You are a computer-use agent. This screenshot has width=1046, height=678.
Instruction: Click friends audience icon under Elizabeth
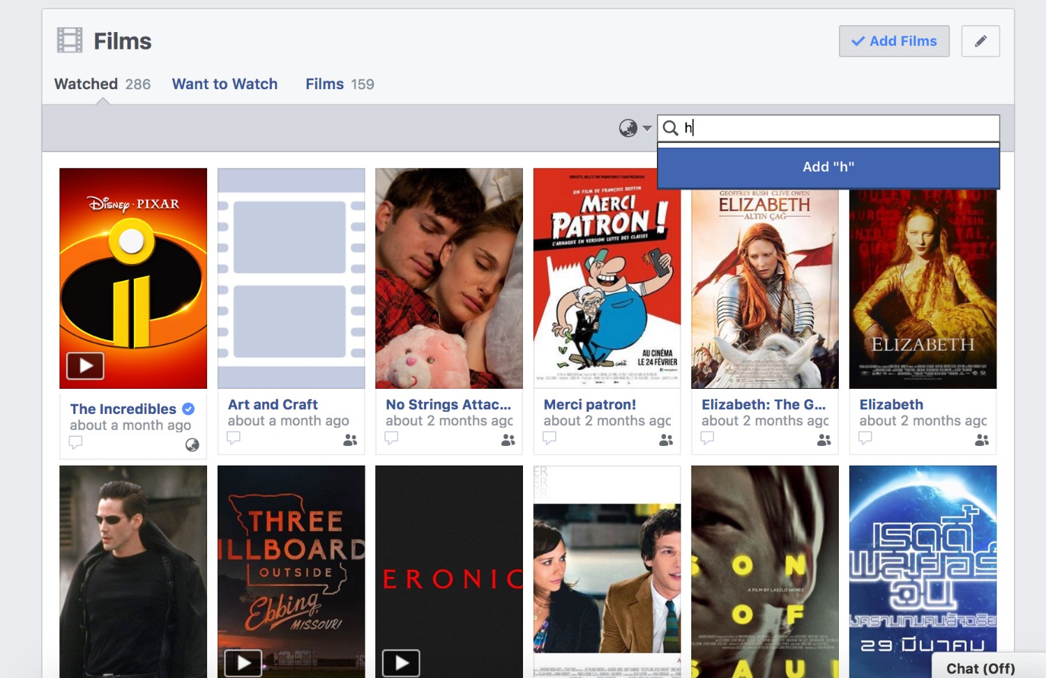click(x=982, y=440)
